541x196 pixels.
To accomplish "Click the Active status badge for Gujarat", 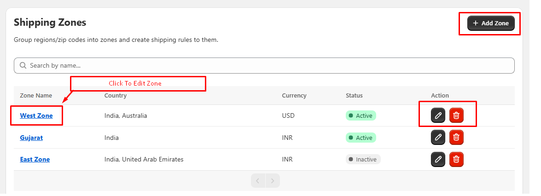I will pyautogui.click(x=361, y=138).
